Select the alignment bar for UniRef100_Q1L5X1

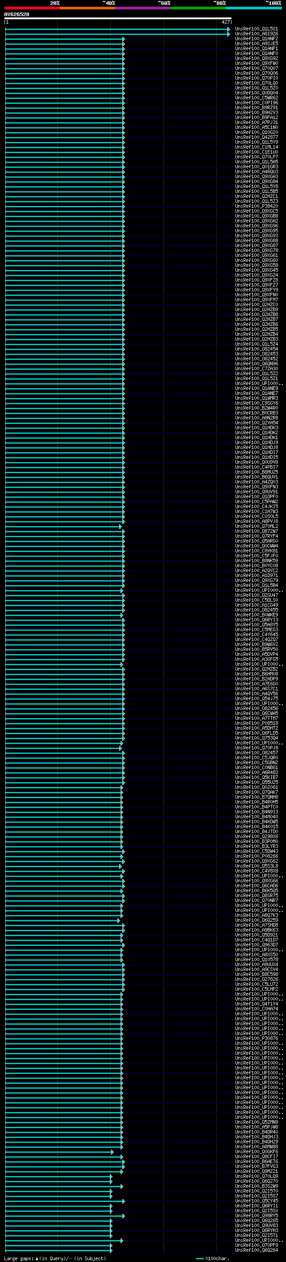click(x=118, y=30)
